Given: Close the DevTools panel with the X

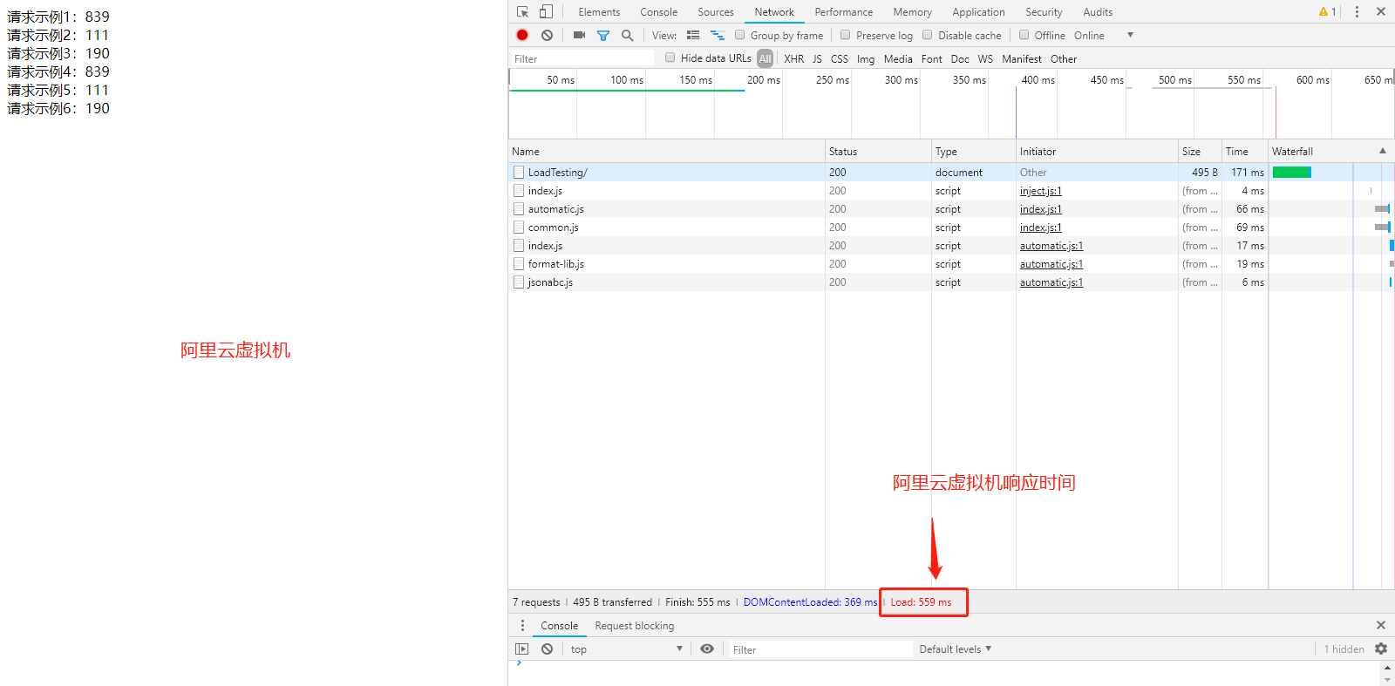Looking at the screenshot, I should [1381, 11].
